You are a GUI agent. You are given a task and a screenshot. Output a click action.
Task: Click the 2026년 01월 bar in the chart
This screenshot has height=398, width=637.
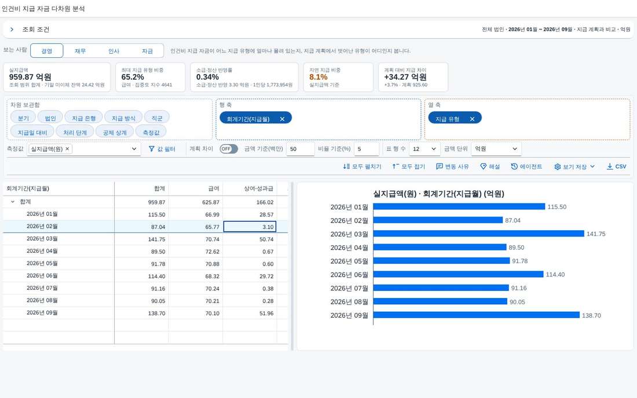[459, 207]
